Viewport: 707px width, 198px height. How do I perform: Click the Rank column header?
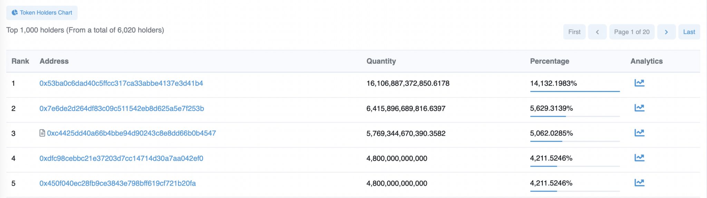click(x=20, y=61)
